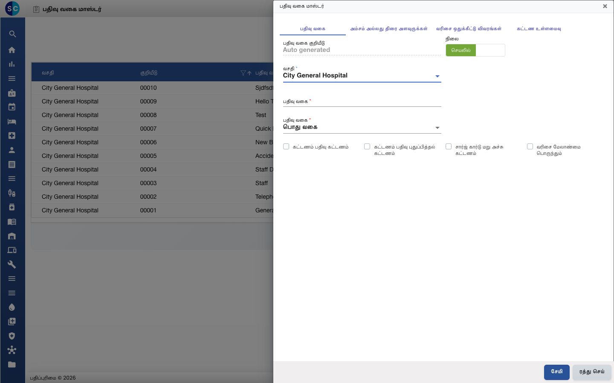The height and width of the screenshot is (383, 614).
Task: Close the பதிவு வகை மாஸ்டர் panel
Action: coord(605,6)
